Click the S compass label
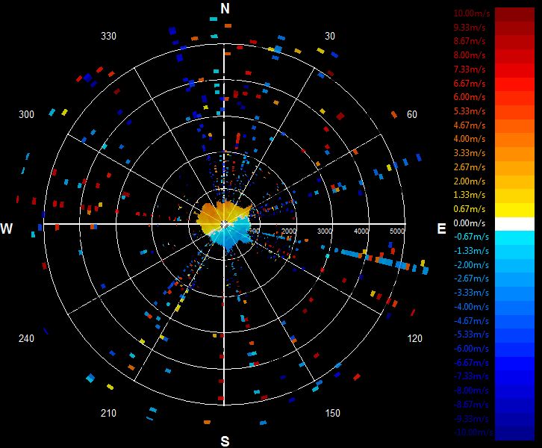Screen dimensions: 542x448 point(225,441)
